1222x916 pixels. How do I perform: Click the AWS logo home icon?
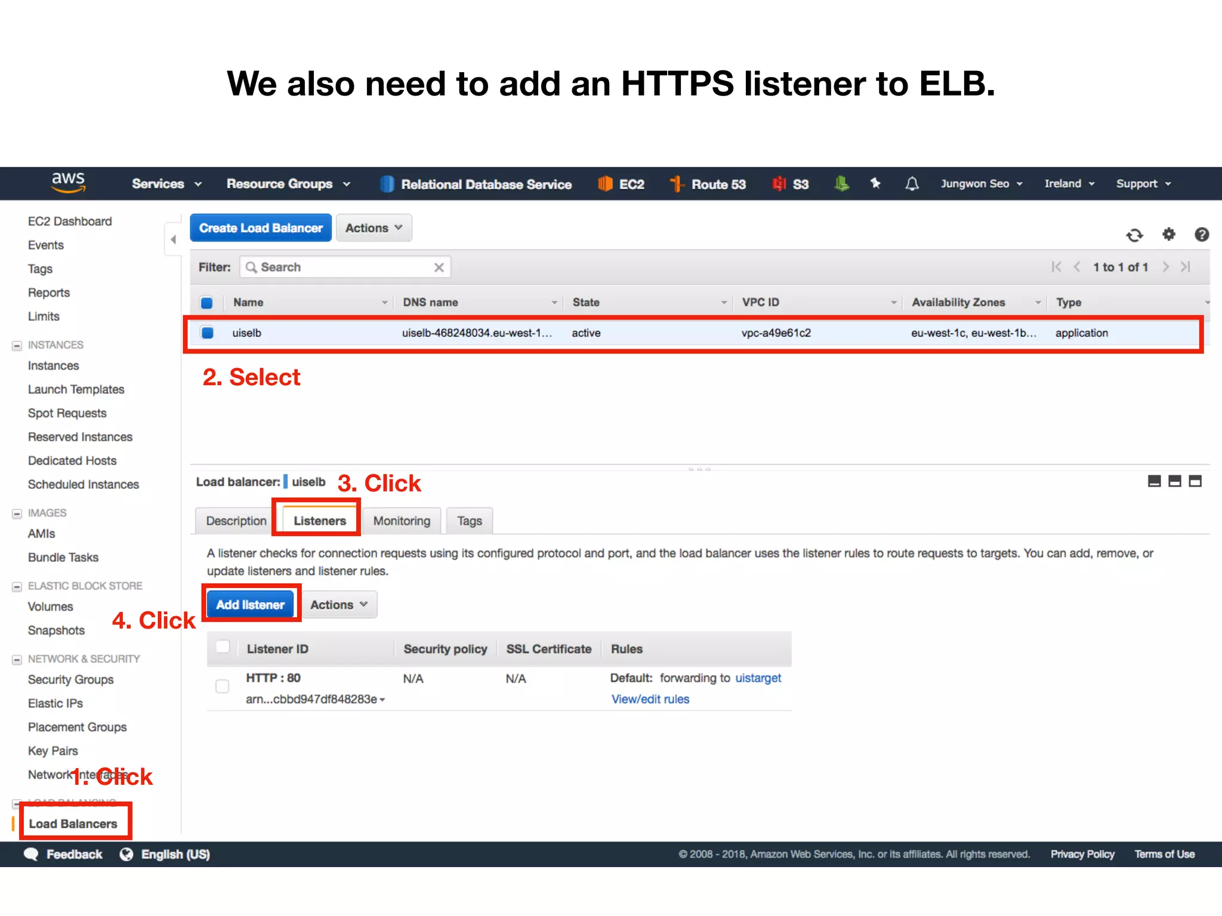tap(68, 183)
